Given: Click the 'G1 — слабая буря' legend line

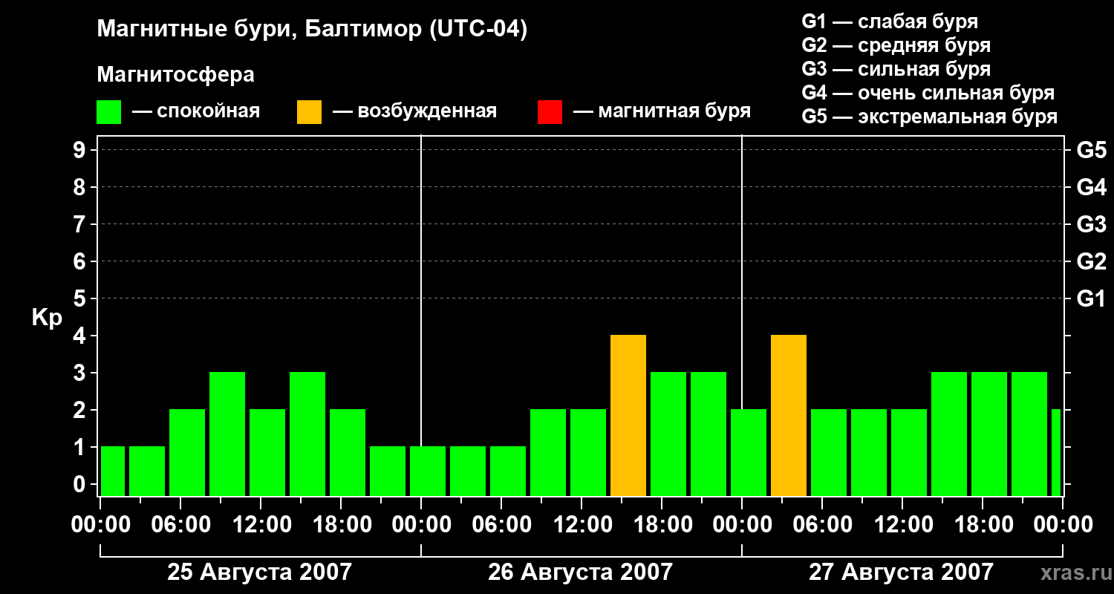Looking at the screenshot, I should coord(890,21).
